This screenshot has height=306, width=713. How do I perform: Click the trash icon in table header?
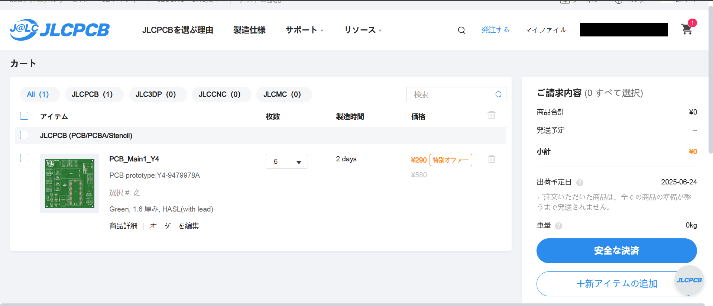click(491, 115)
